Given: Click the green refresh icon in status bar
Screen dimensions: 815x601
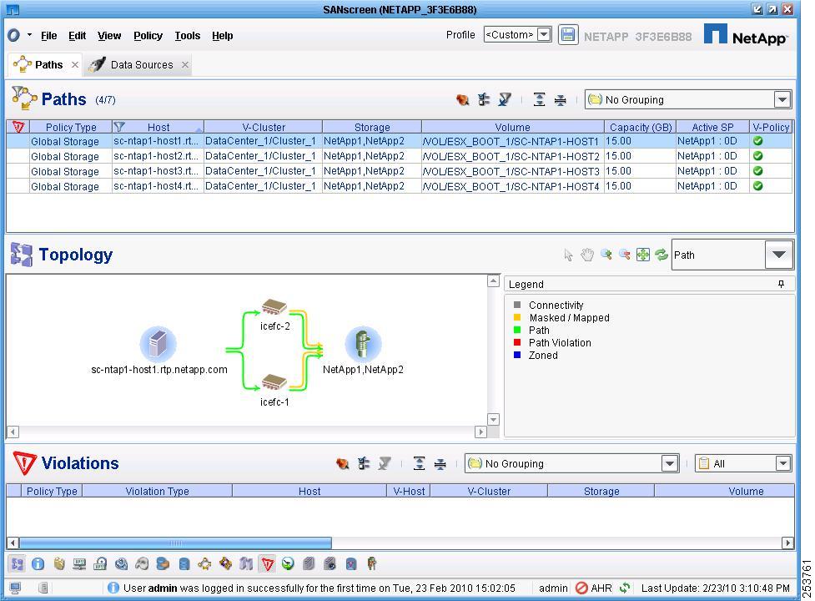Looking at the screenshot, I should coord(625,588).
